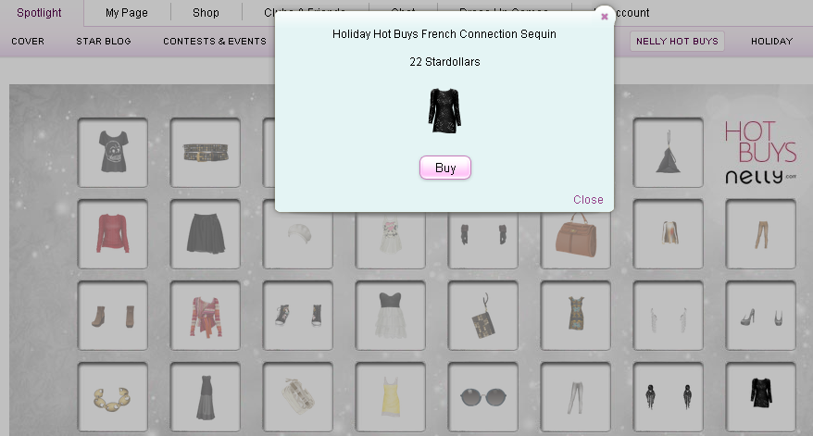
Task: Choose the black triangle pouch bag
Action: click(668, 153)
